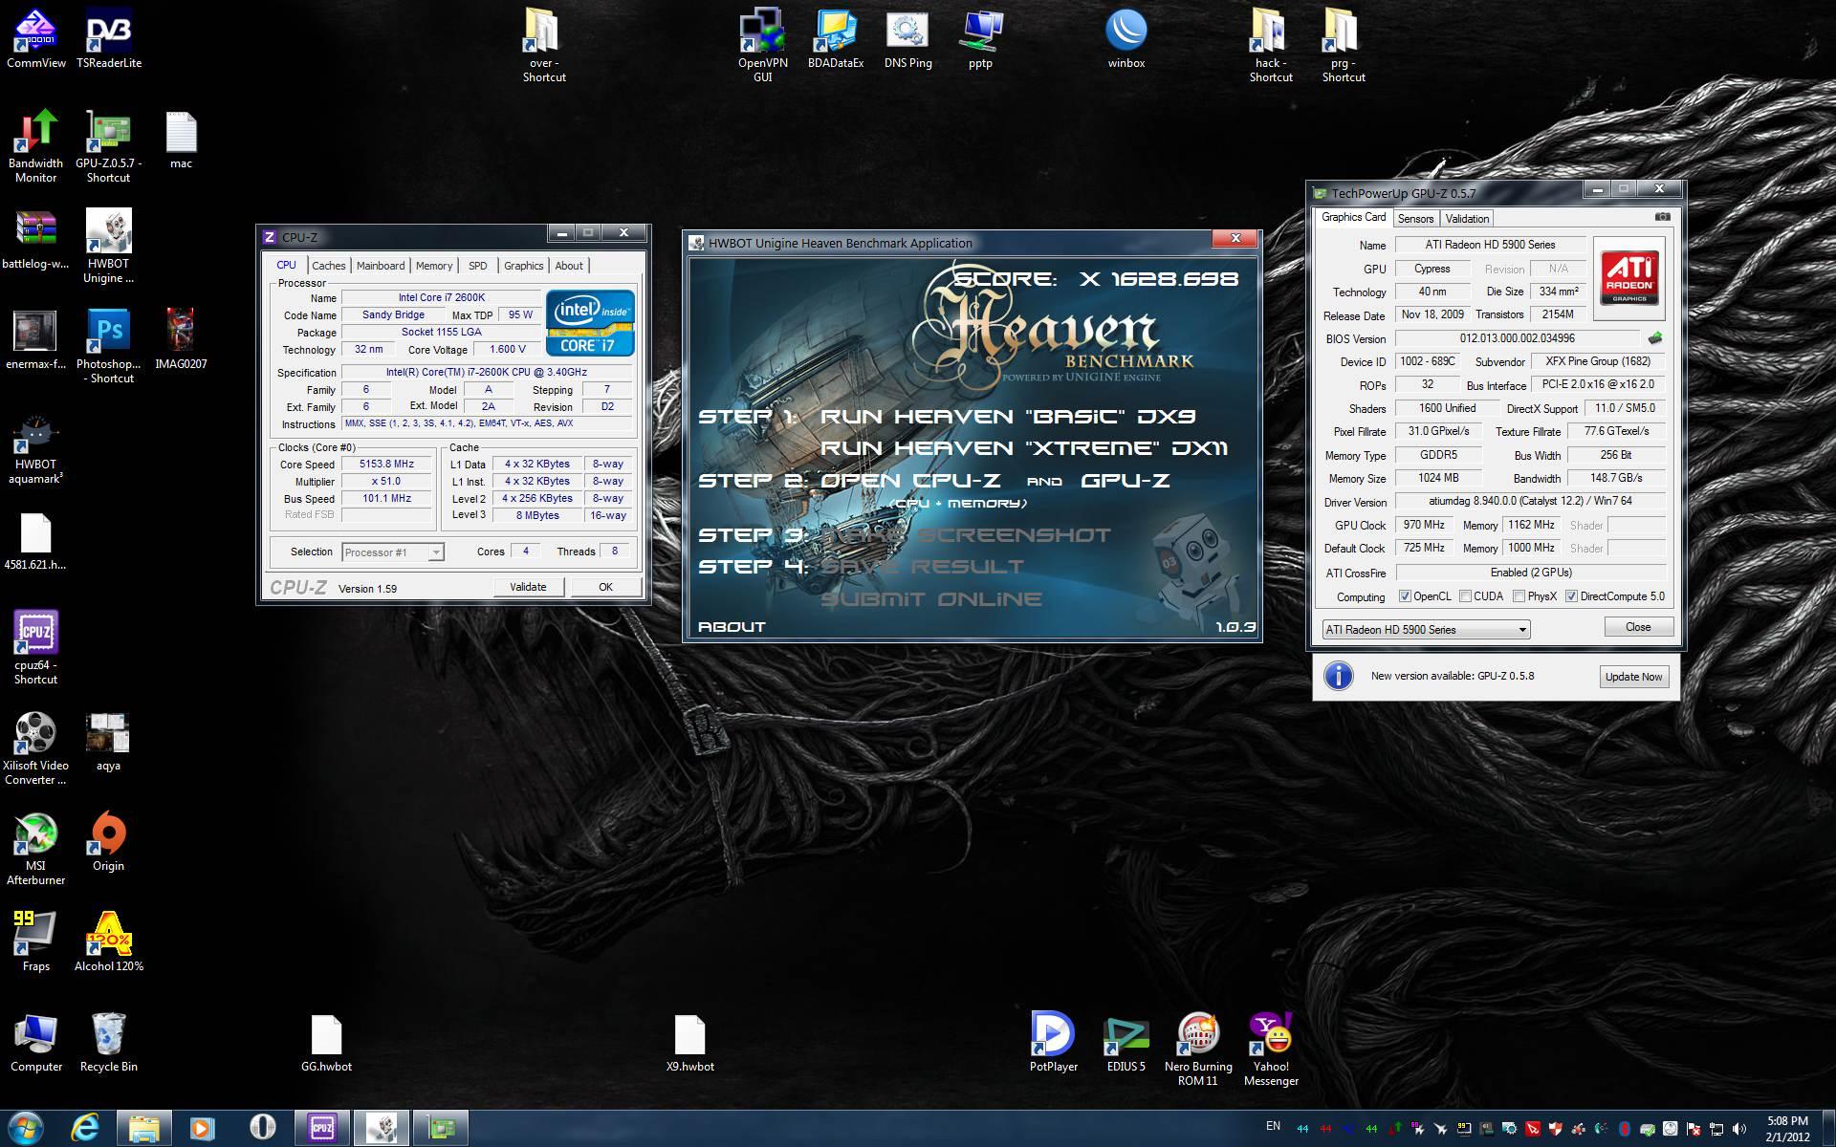Switch to the Memory tab in CPU-Z
The width and height of the screenshot is (1836, 1147).
pyautogui.click(x=434, y=266)
